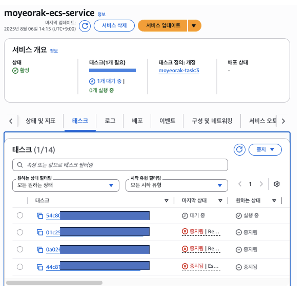
Task: Open 원하는 상태 필터링 dropdown
Action: click(66, 185)
